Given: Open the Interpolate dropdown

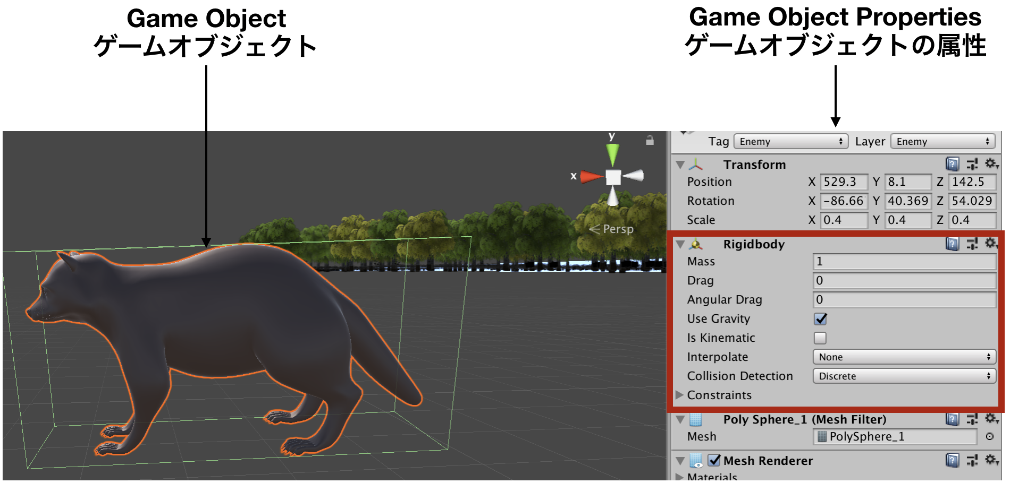Looking at the screenshot, I should coord(904,357).
